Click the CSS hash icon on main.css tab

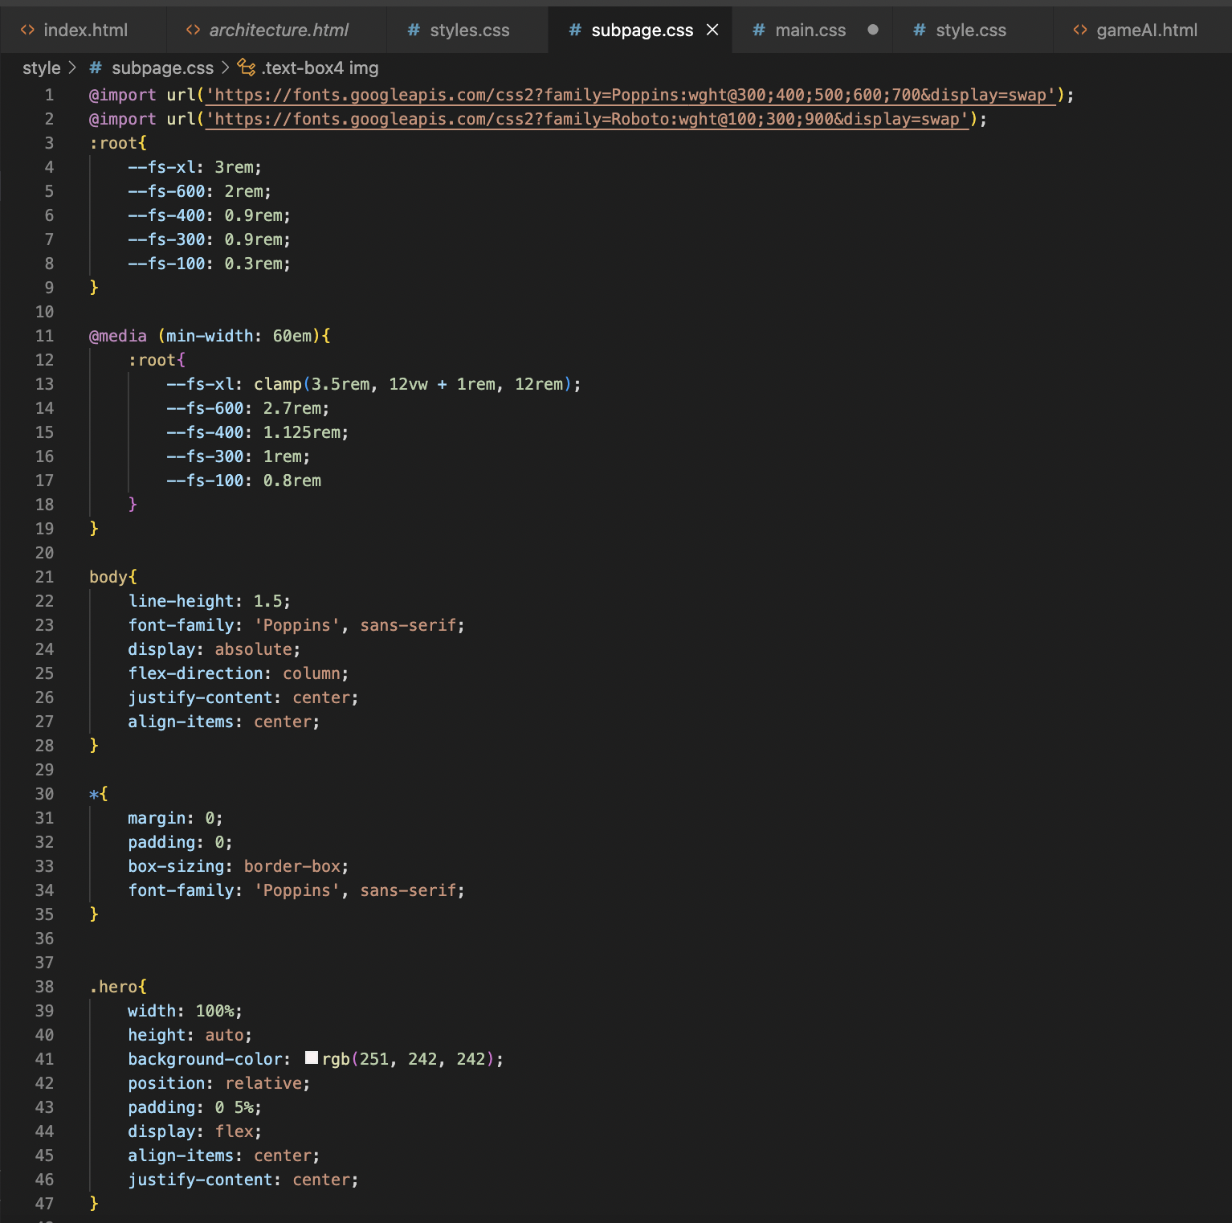pyautogui.click(x=758, y=30)
